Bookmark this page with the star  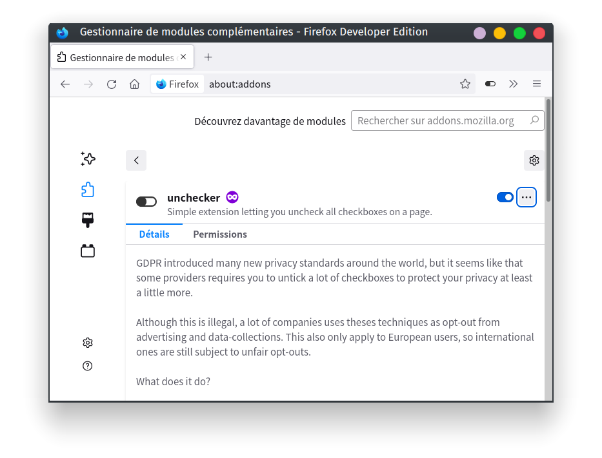coord(465,84)
